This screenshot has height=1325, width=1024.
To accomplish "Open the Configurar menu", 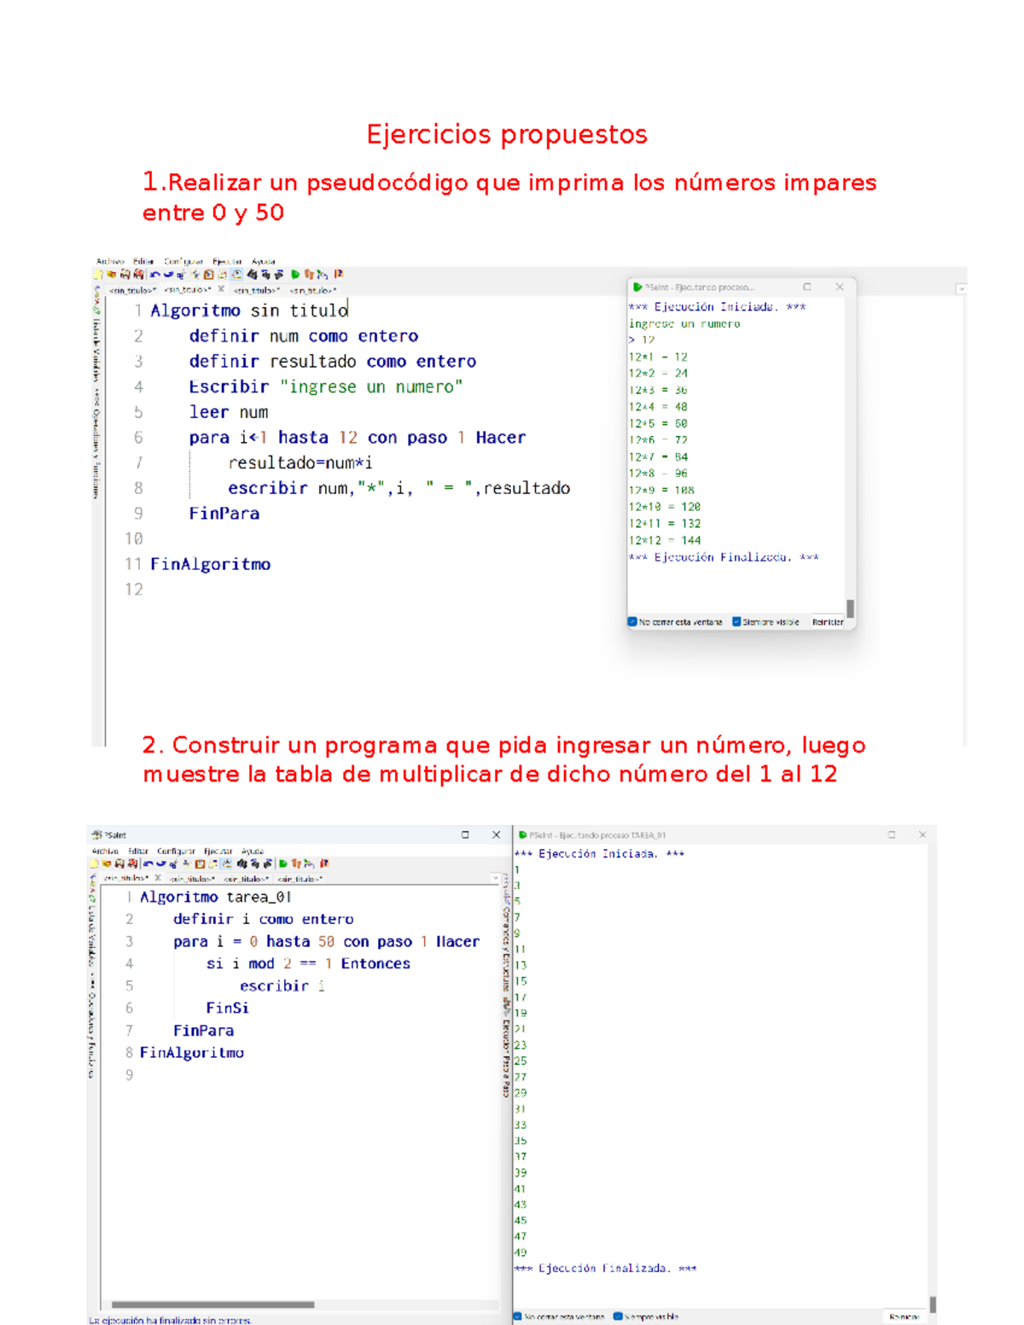I will (x=184, y=261).
